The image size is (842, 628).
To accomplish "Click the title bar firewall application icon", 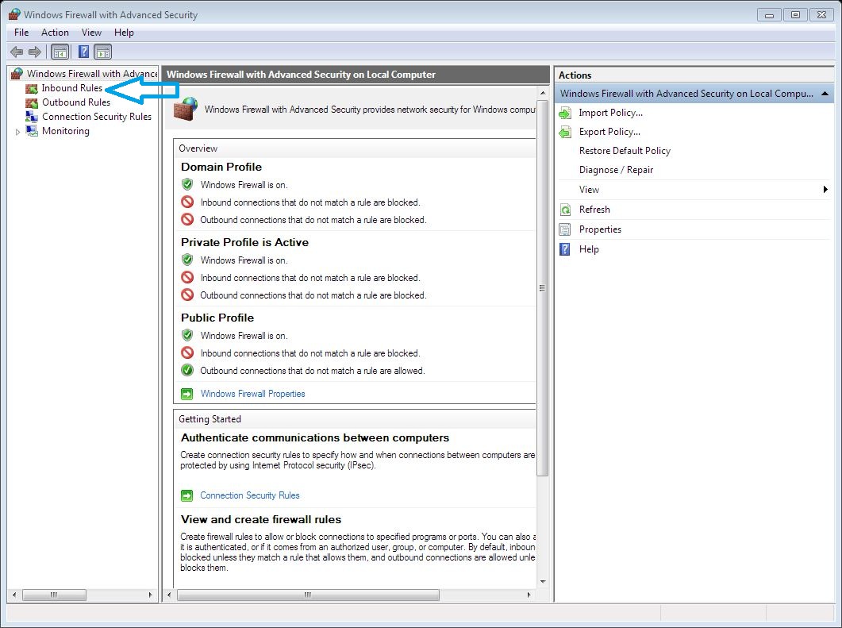I will tap(14, 14).
